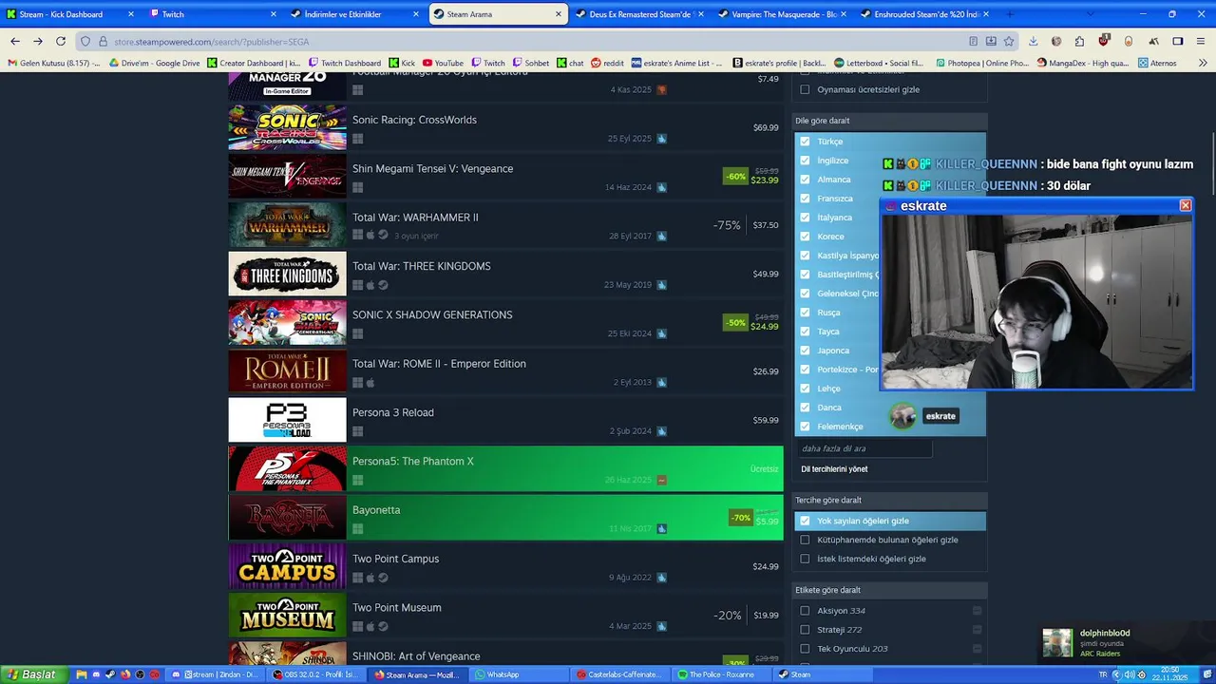Uncheck the İngilizce language filter
Viewport: 1216px width, 684px height.
click(x=805, y=161)
